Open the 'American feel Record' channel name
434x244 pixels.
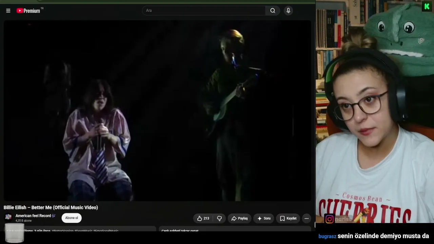pos(33,216)
